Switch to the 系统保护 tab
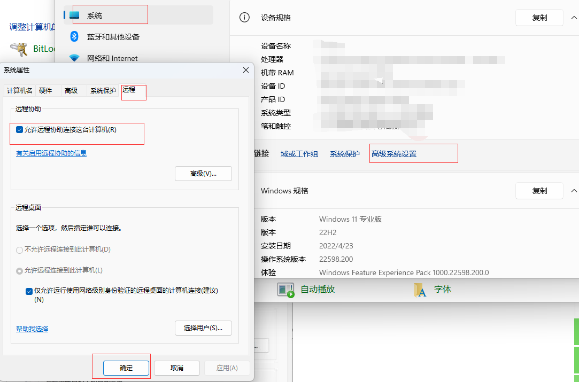 pyautogui.click(x=103, y=91)
